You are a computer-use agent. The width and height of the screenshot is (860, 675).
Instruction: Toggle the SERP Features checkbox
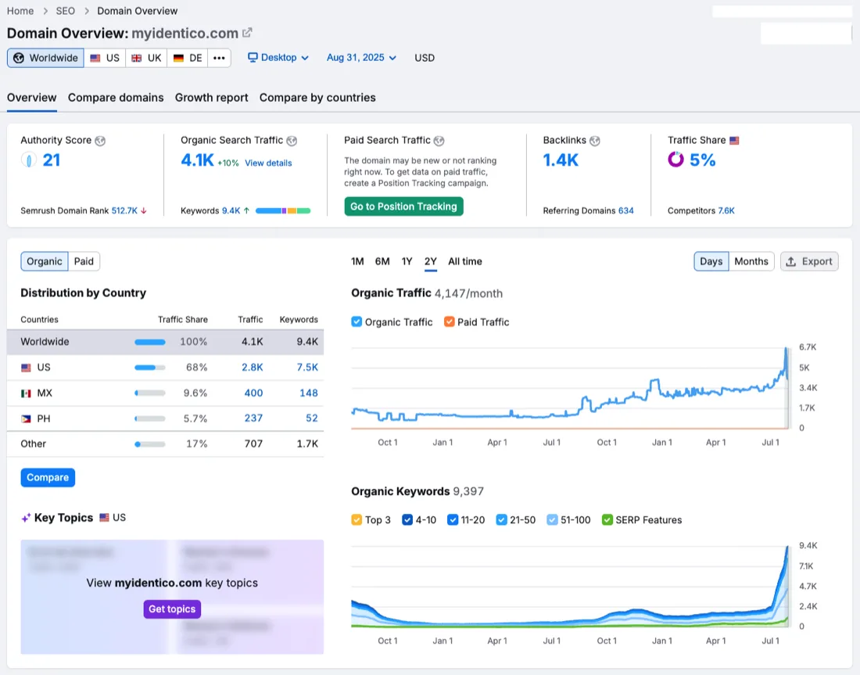point(607,519)
